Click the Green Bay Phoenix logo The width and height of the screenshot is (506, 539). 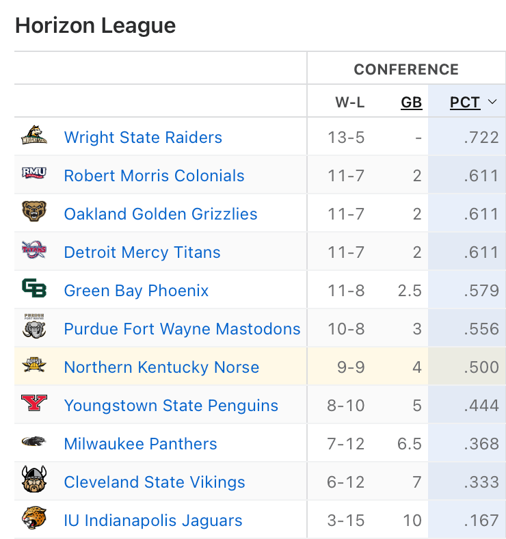coord(34,290)
